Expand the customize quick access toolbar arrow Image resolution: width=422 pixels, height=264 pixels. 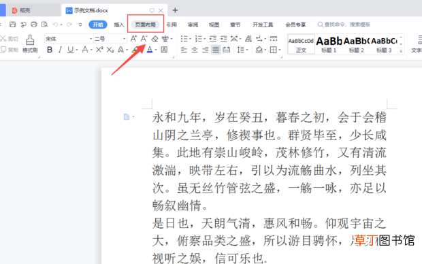(80, 24)
